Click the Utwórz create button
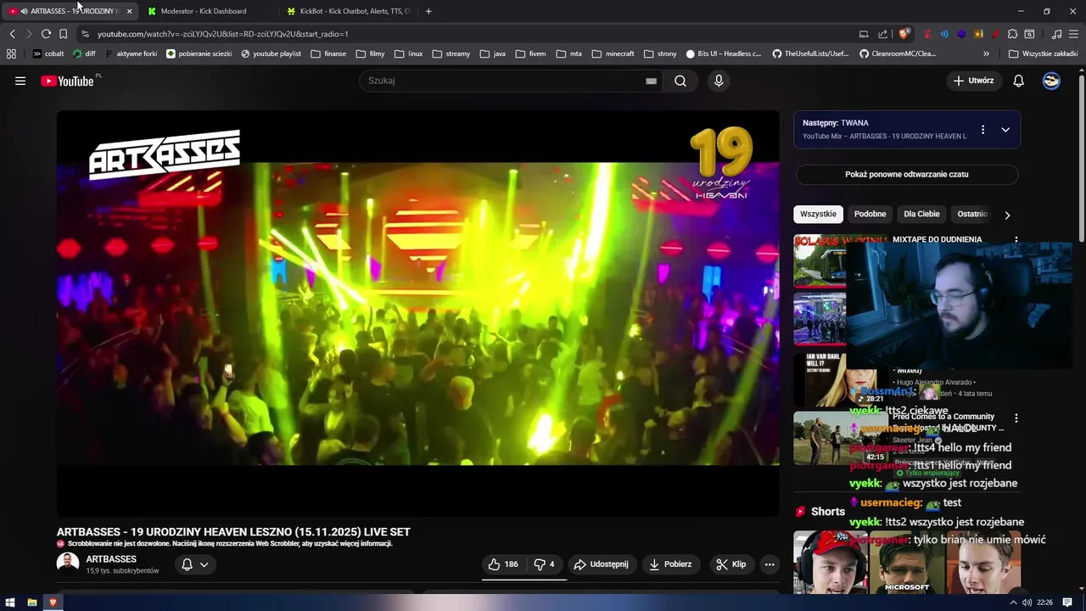The image size is (1086, 611). pos(973,81)
